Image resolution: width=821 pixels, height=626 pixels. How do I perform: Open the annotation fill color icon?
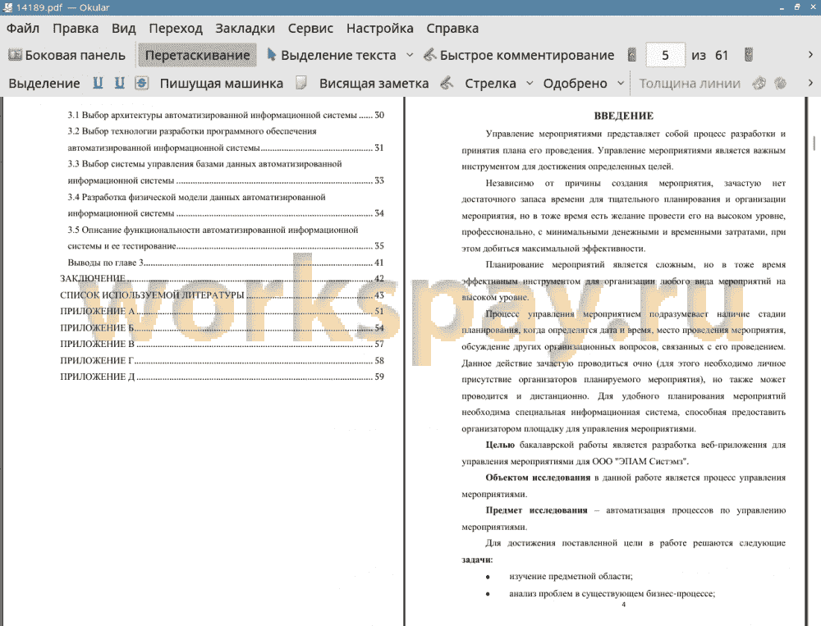[780, 83]
